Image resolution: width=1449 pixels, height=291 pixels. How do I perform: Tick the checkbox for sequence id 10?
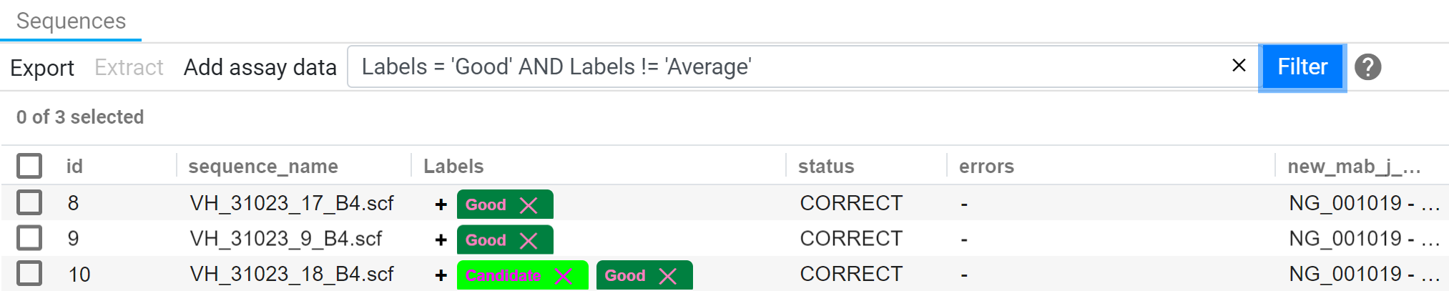[29, 273]
